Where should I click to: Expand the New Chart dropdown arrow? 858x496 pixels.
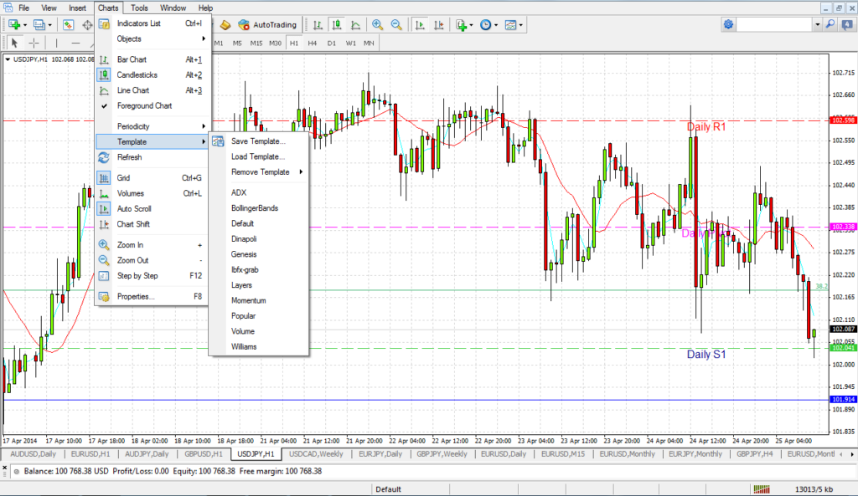coord(24,25)
